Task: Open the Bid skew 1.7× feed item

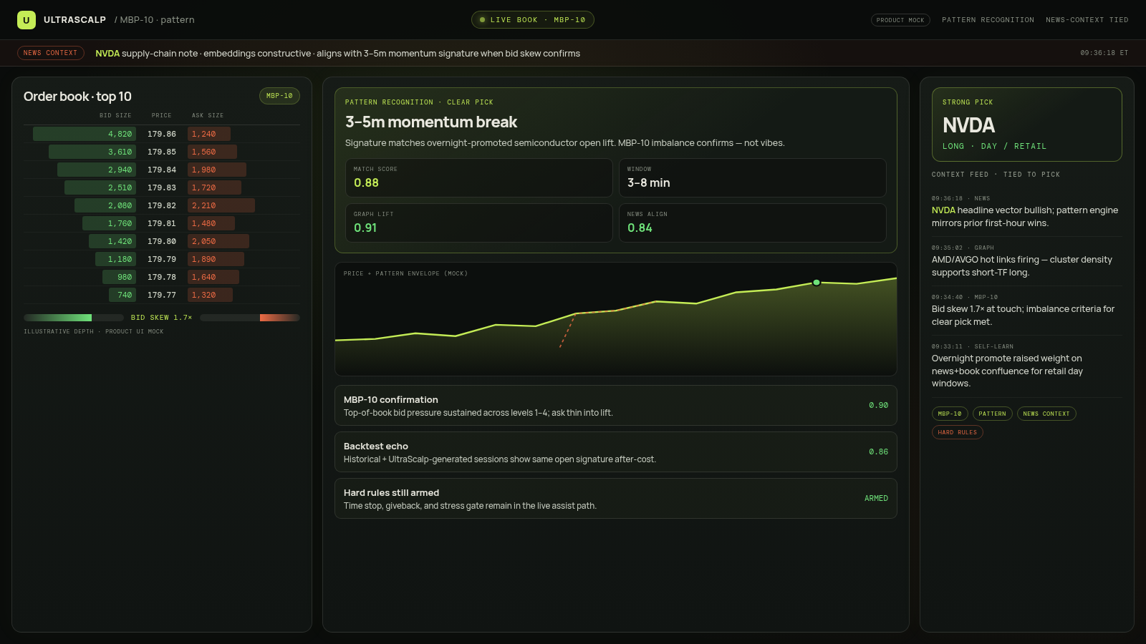Action: pyautogui.click(x=1027, y=311)
